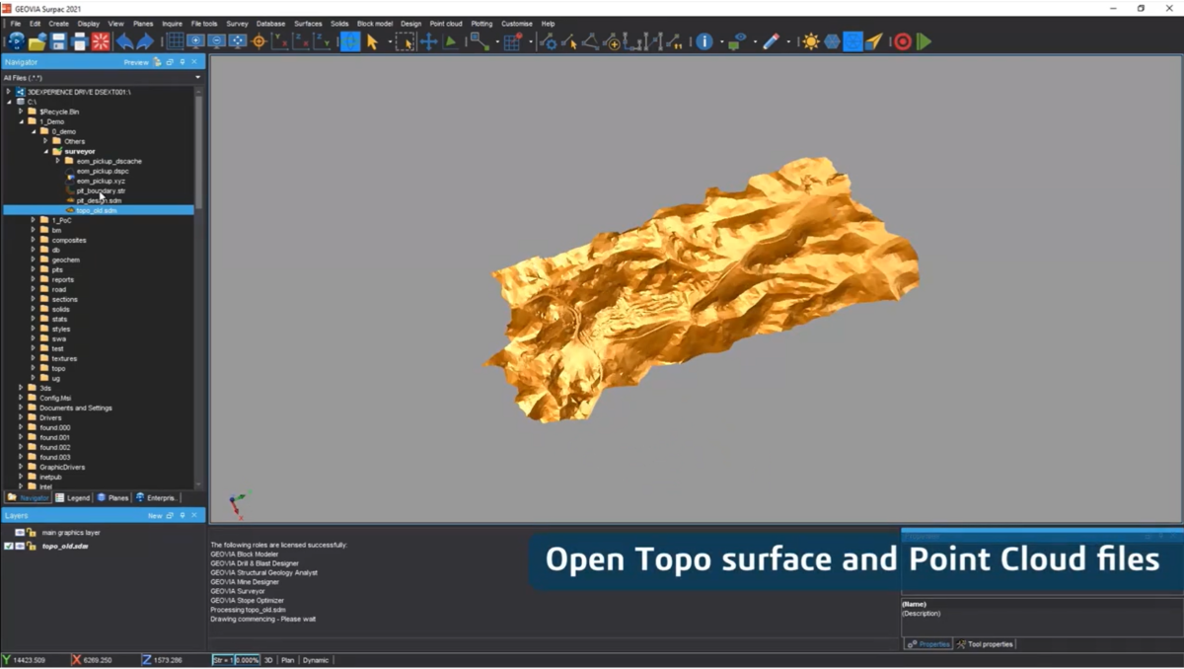Screen dimensions: 1184x669
Task: Click the save floppy disk icon
Action: pos(58,41)
